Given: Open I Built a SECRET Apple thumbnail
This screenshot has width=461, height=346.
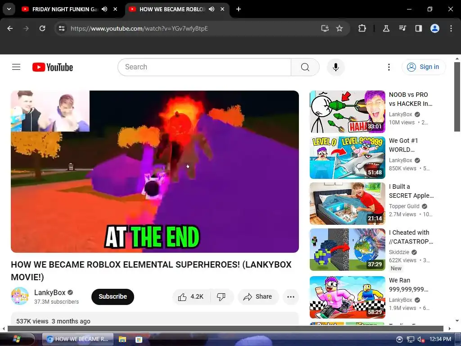Looking at the screenshot, I should (348, 204).
